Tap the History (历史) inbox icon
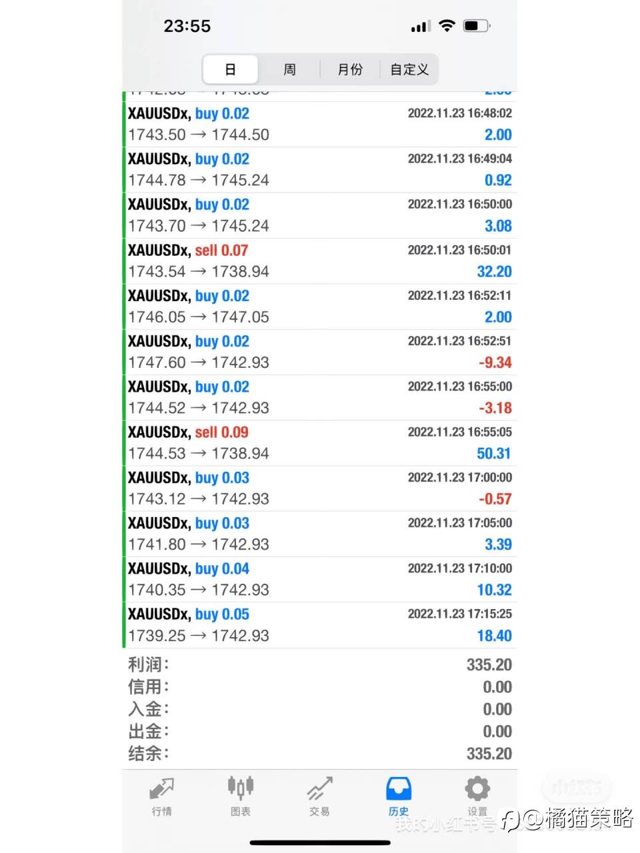The height and width of the screenshot is (853, 640). click(399, 790)
